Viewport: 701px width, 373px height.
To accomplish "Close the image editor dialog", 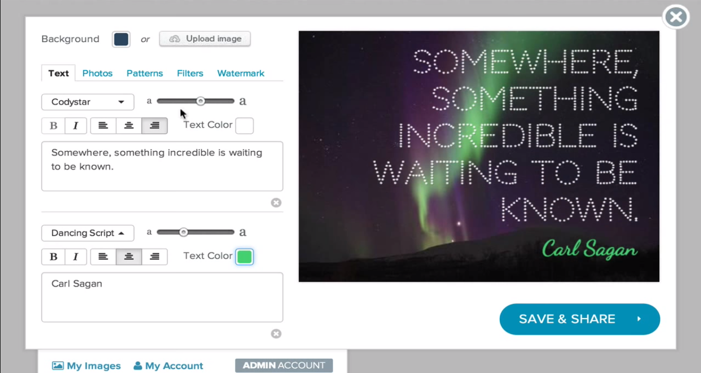I will [x=676, y=17].
